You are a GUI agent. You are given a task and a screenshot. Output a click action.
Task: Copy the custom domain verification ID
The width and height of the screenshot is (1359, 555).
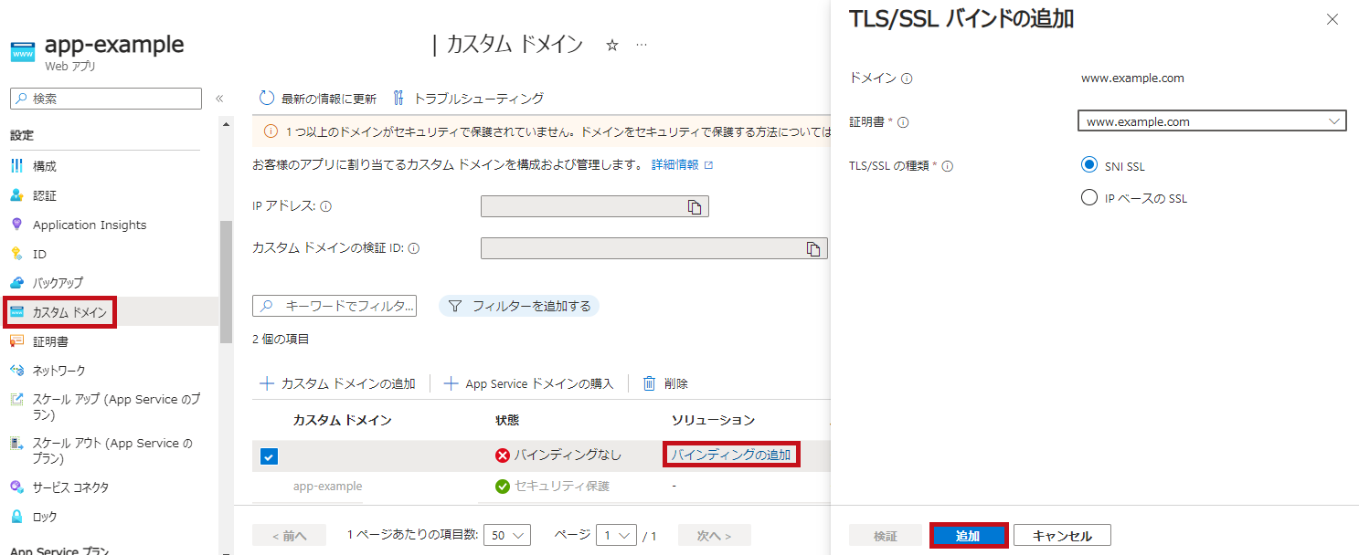(x=813, y=248)
